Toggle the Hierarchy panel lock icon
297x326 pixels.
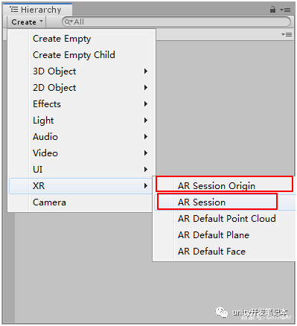[272, 10]
